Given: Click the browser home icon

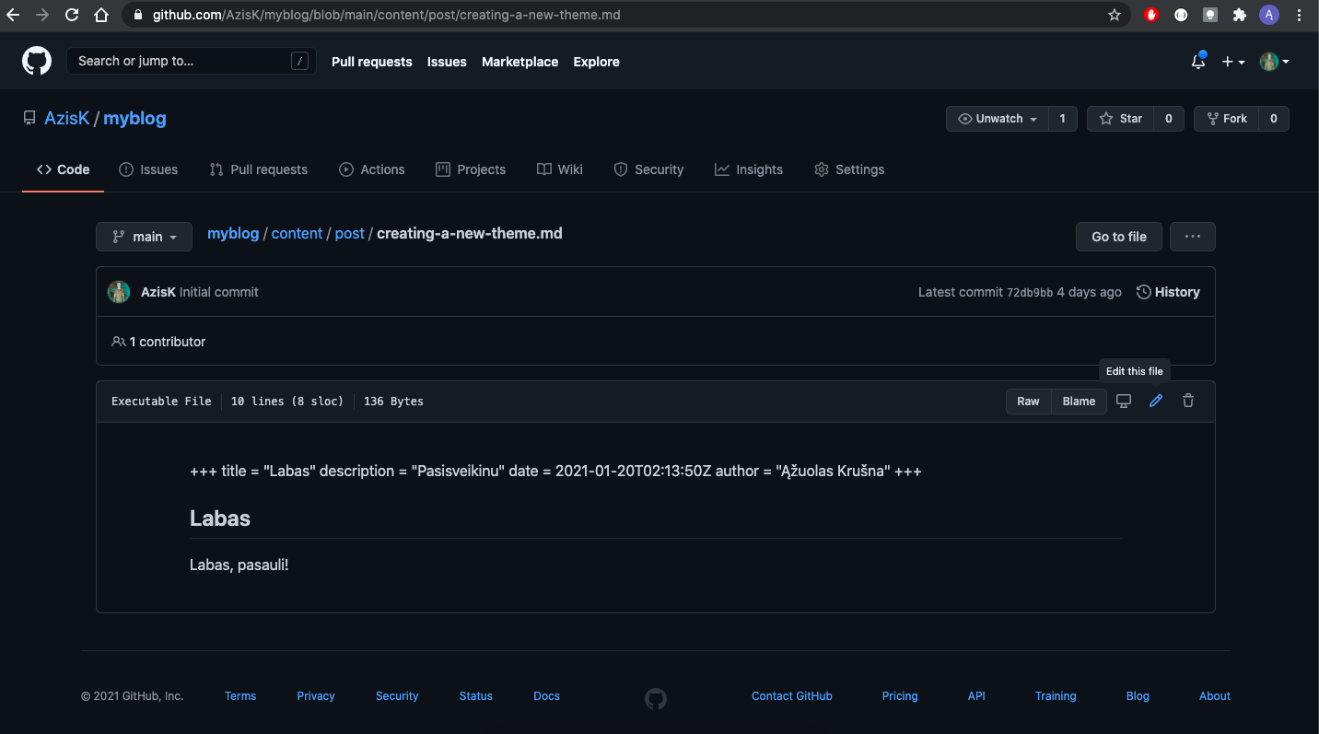Looking at the screenshot, I should (101, 15).
